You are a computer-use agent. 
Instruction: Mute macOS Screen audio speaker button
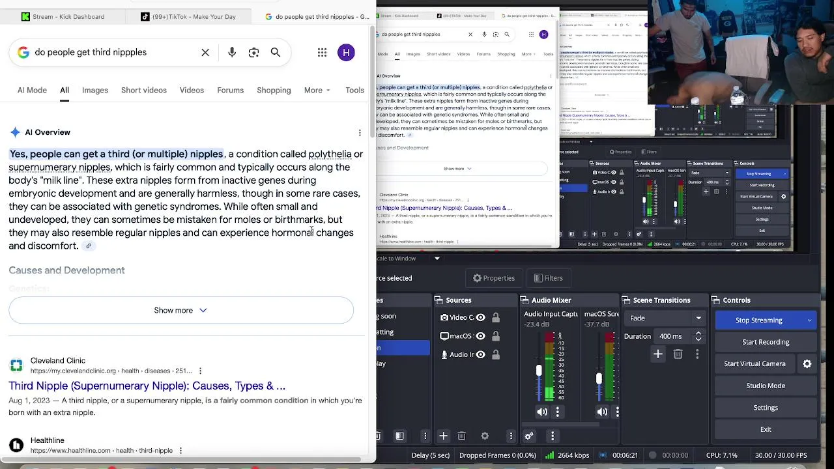(x=602, y=412)
